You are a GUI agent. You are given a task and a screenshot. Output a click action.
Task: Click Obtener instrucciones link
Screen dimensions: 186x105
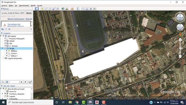point(16,19)
